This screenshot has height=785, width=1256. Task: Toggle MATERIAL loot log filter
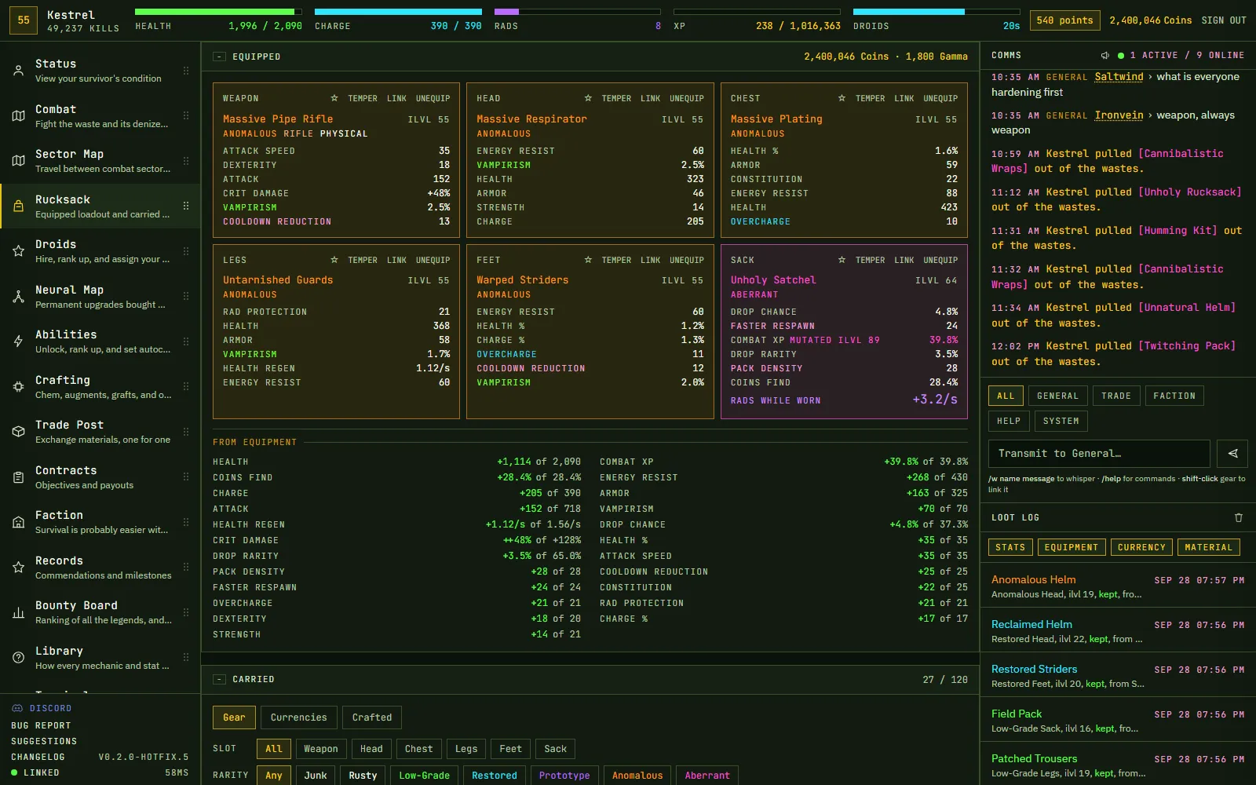1208,547
